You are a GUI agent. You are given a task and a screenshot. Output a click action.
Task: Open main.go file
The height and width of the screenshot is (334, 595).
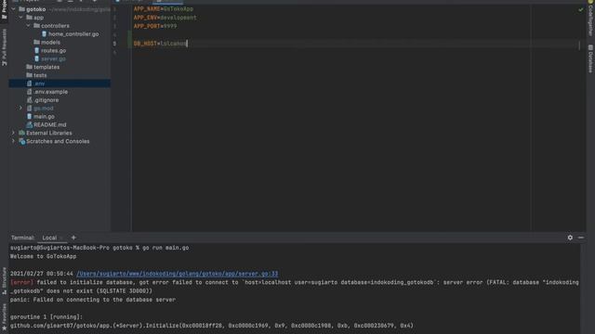tap(44, 117)
